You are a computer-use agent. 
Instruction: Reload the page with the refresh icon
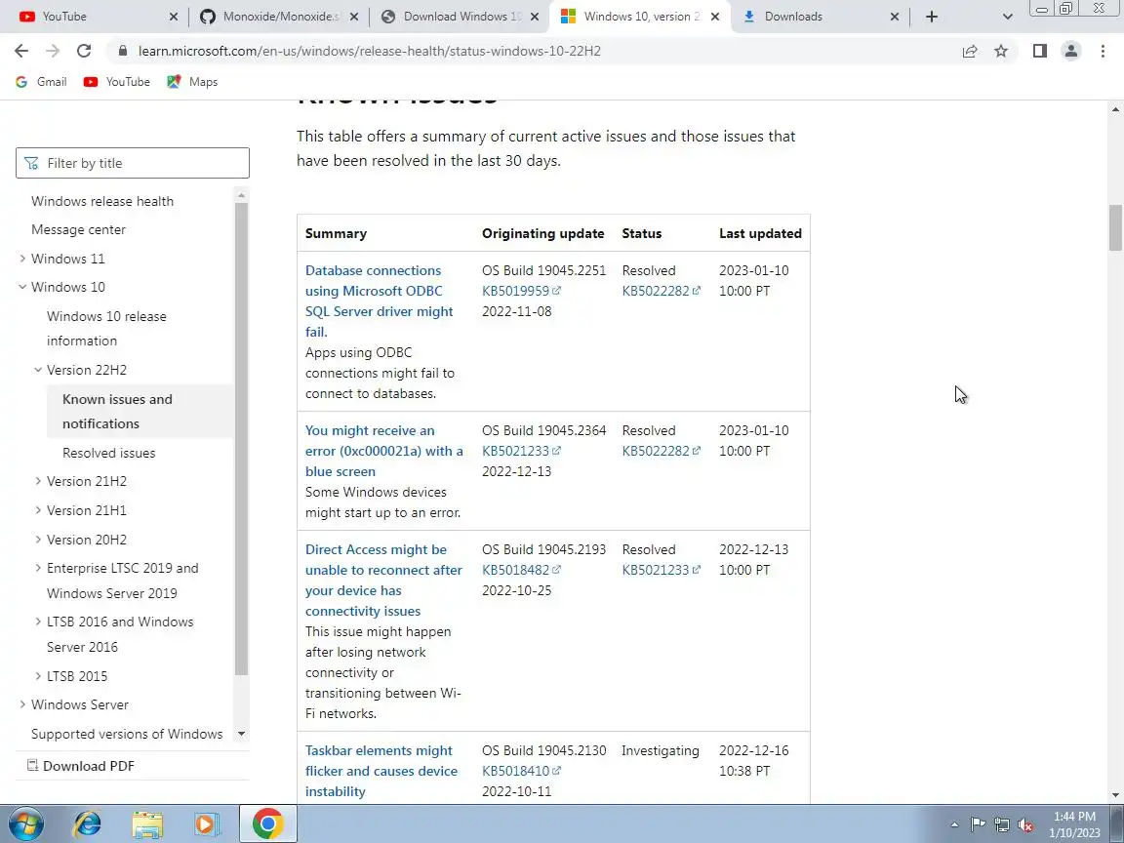(x=84, y=51)
